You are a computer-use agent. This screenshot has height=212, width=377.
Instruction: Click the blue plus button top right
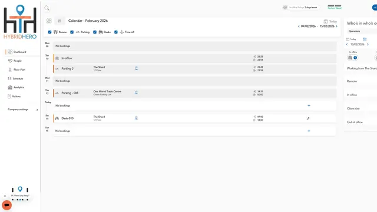click(375, 8)
